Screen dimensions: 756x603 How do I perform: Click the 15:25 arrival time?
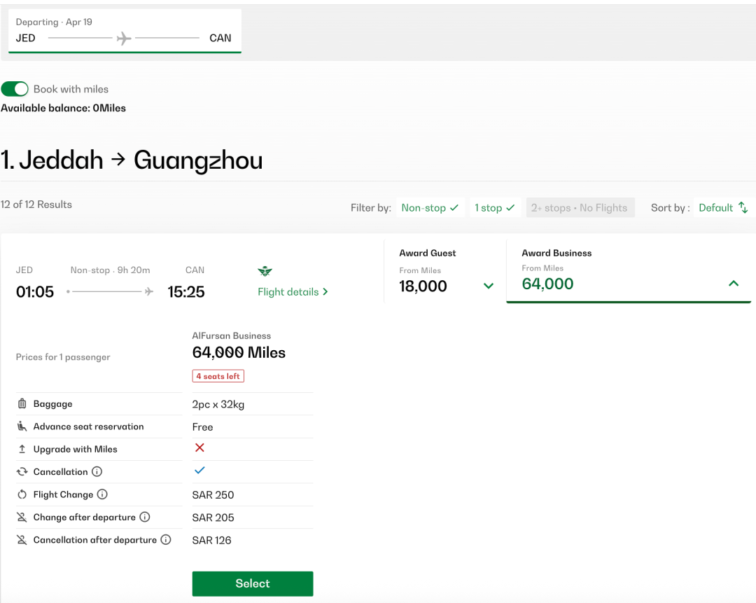[x=186, y=292]
